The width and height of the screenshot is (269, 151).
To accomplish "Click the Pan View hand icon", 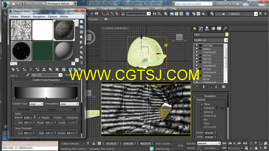I will (256, 148).
